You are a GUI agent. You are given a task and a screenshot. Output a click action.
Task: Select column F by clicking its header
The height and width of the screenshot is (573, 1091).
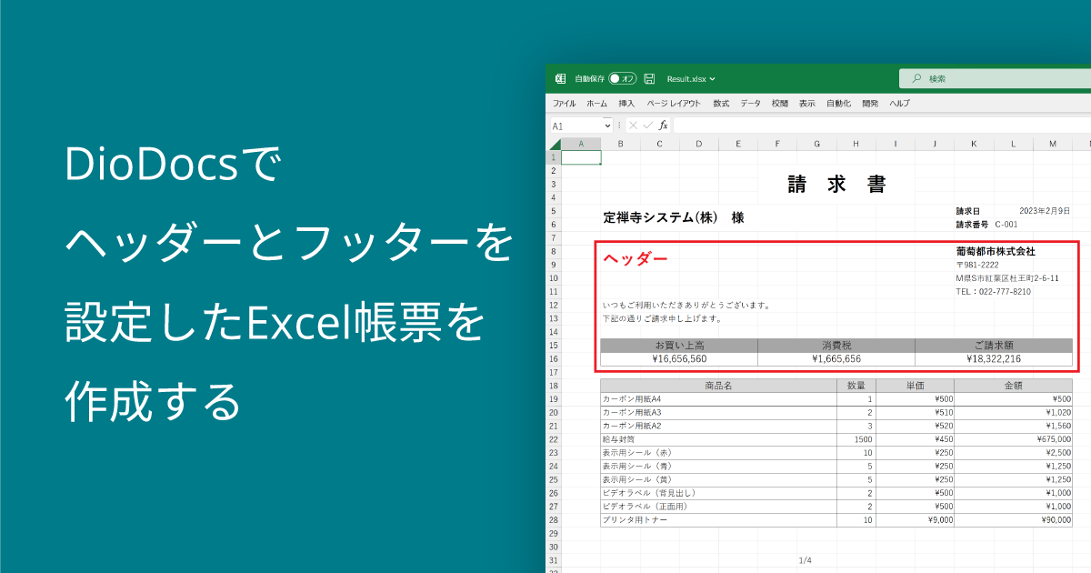777,144
